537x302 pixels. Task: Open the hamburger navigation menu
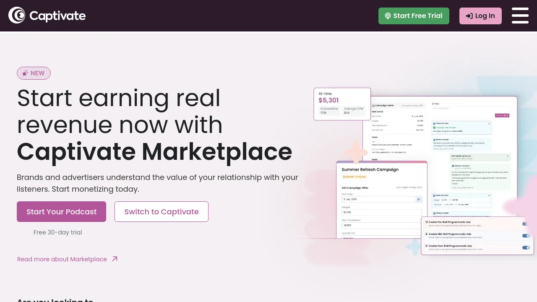520,16
